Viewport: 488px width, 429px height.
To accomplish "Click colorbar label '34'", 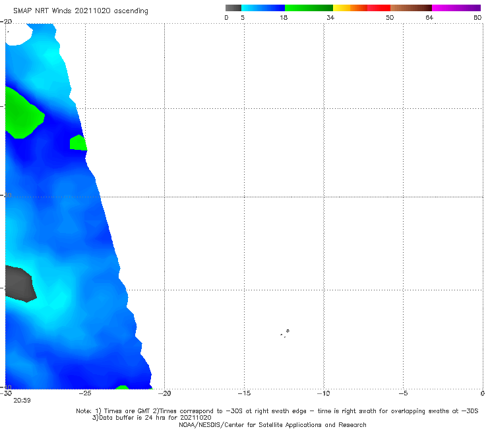I will point(330,17).
